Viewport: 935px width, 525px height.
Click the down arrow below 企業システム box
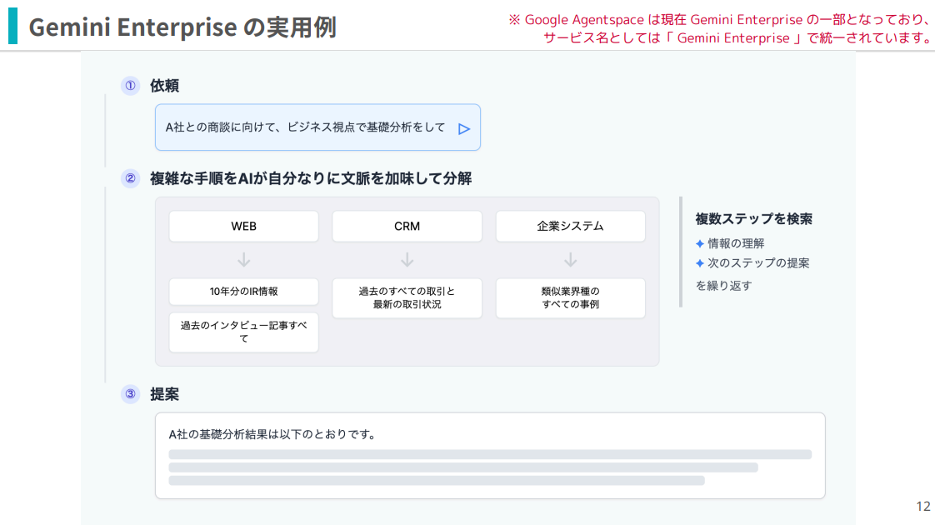570,259
